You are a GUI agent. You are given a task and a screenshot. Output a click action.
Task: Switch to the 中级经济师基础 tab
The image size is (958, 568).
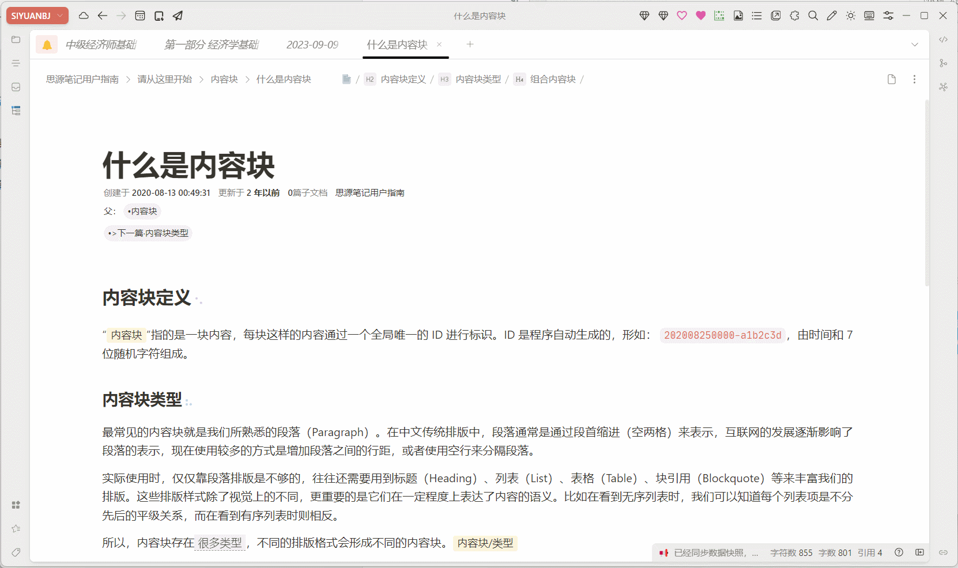(x=101, y=44)
